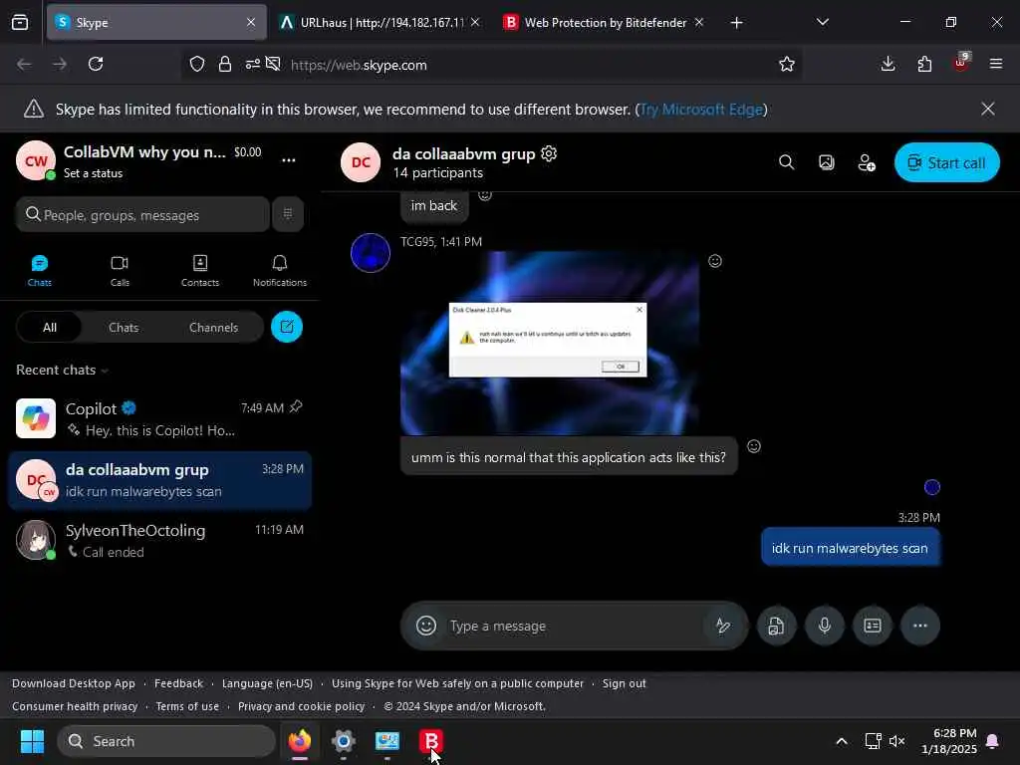The width and height of the screenshot is (1020, 765).
Task: Open Firefox downloads panel
Action: (x=888, y=64)
